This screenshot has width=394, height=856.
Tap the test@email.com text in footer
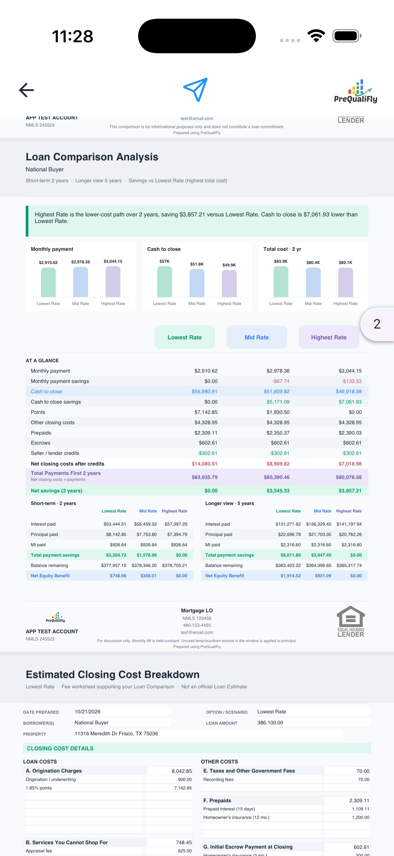coord(197,632)
